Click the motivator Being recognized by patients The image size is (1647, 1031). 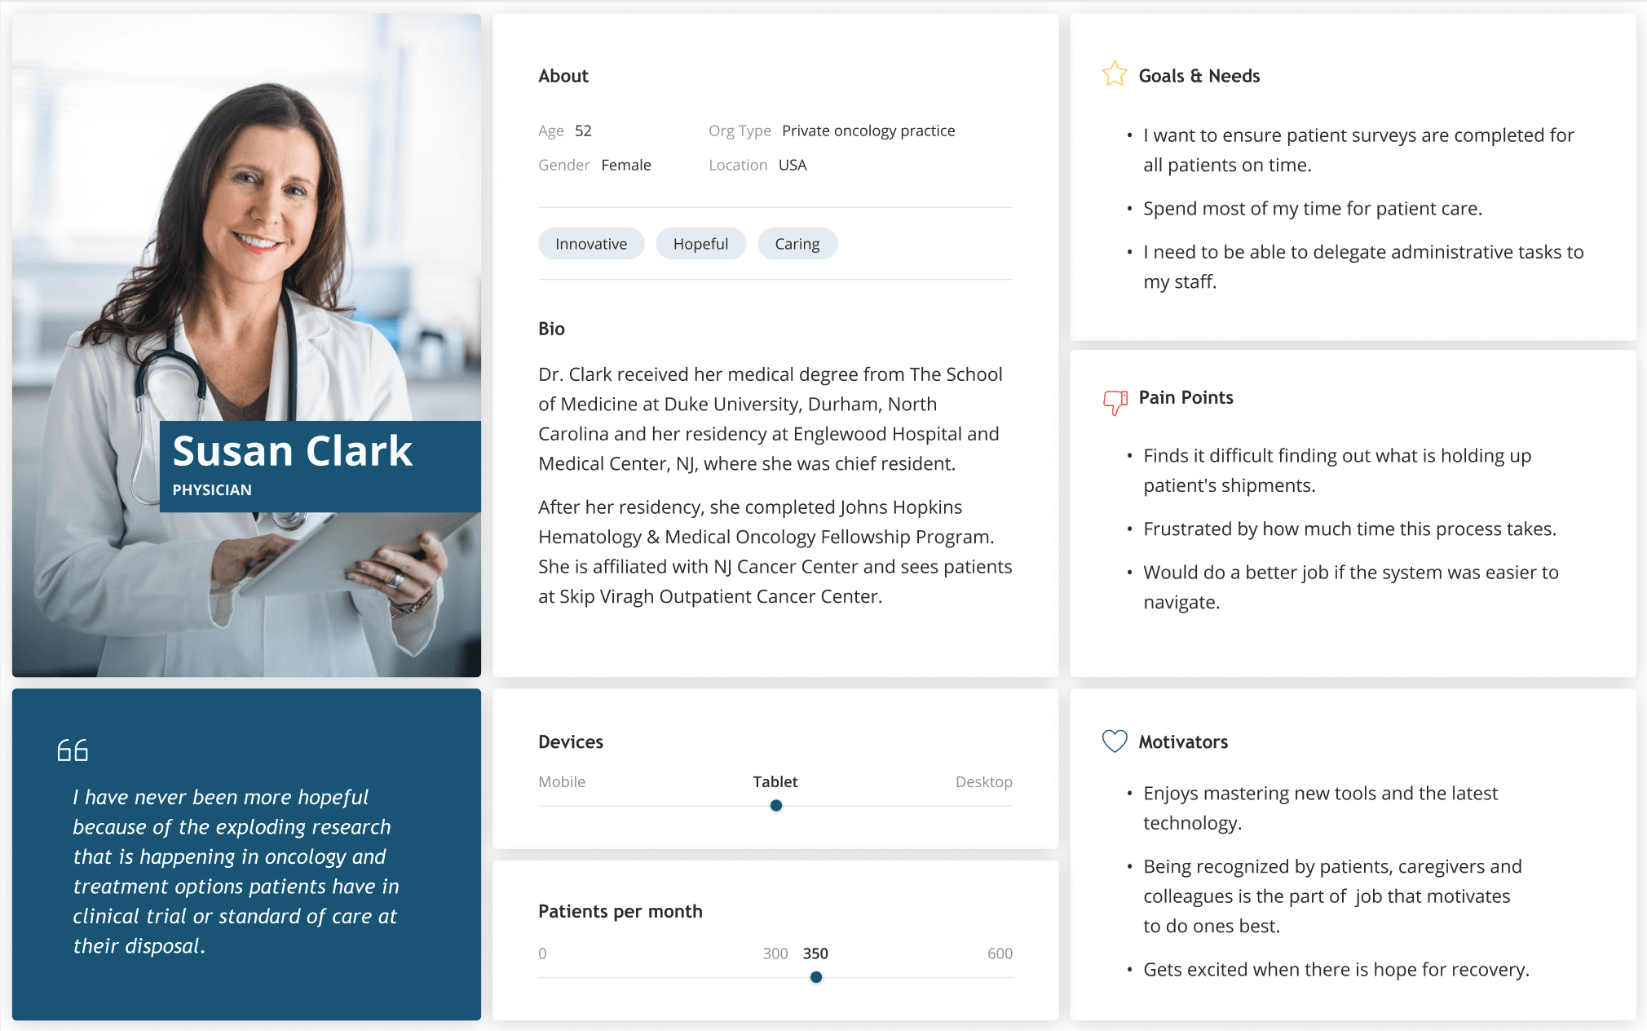[1332, 896]
